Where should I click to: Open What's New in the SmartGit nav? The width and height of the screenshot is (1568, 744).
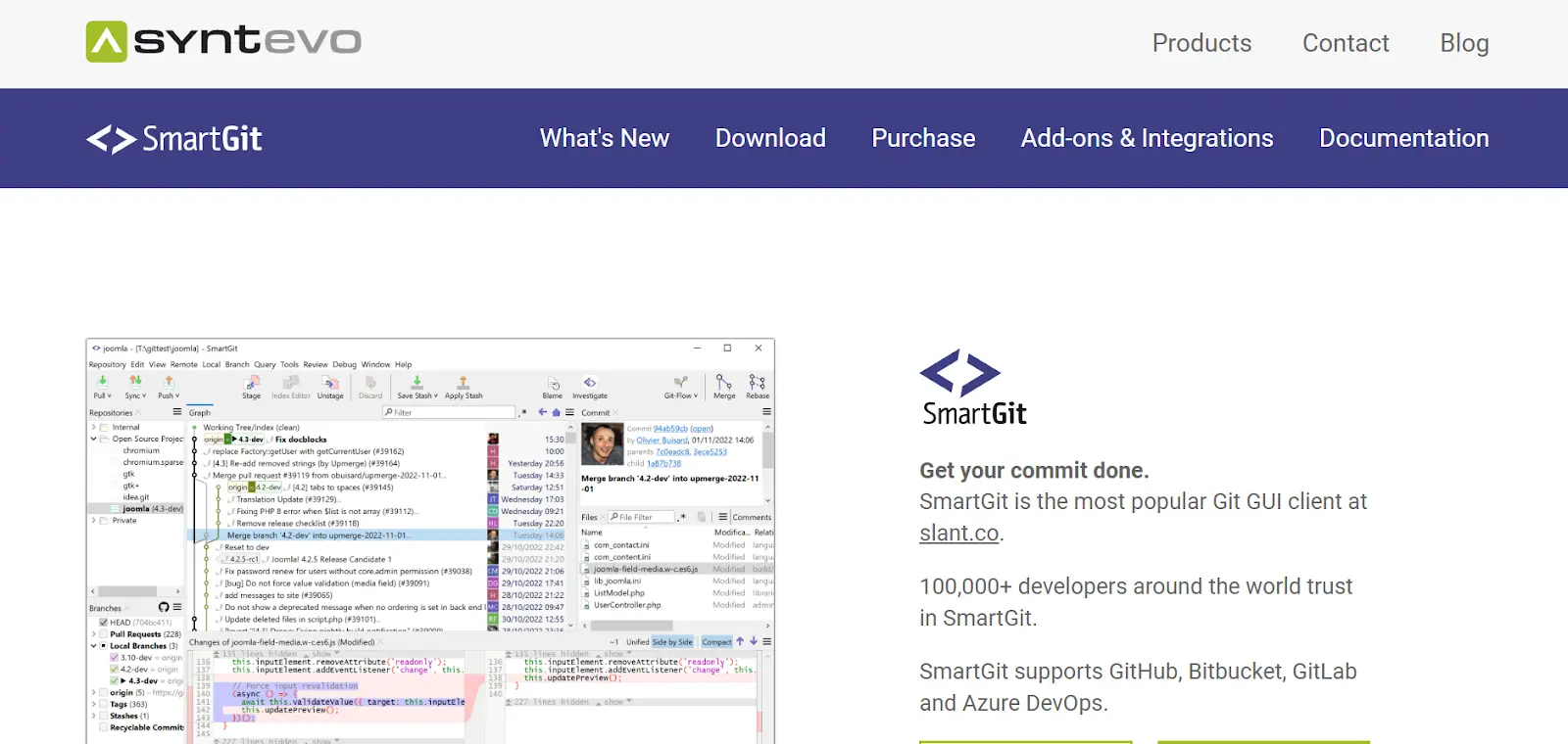[605, 138]
